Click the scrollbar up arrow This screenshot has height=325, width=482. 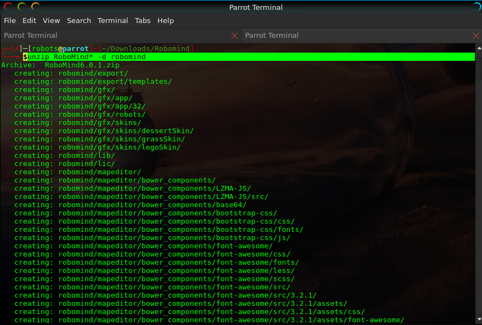coord(479,48)
